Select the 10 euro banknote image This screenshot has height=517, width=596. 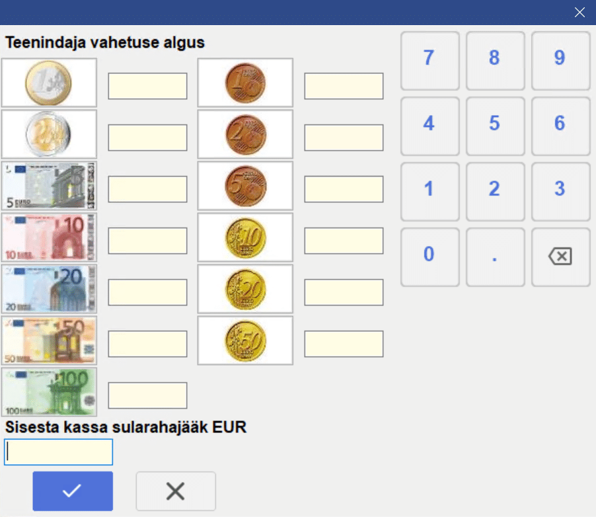click(49, 237)
